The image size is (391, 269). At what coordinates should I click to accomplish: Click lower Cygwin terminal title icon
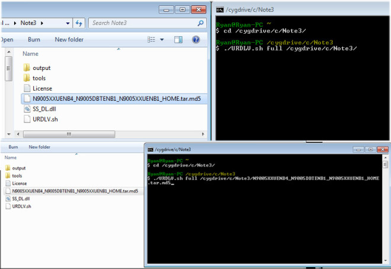tap(150, 149)
